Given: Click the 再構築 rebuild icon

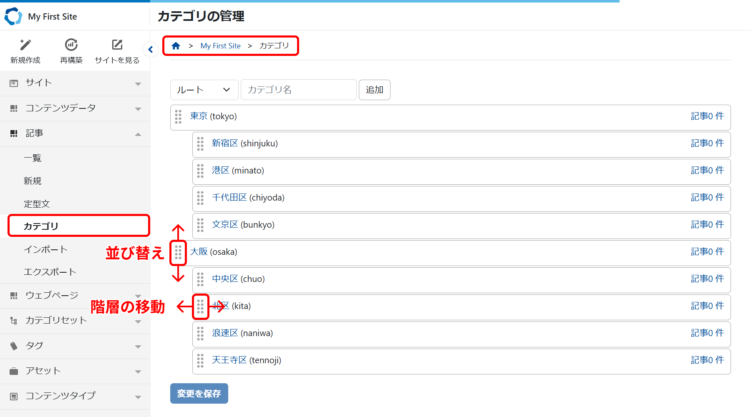Looking at the screenshot, I should [x=71, y=45].
